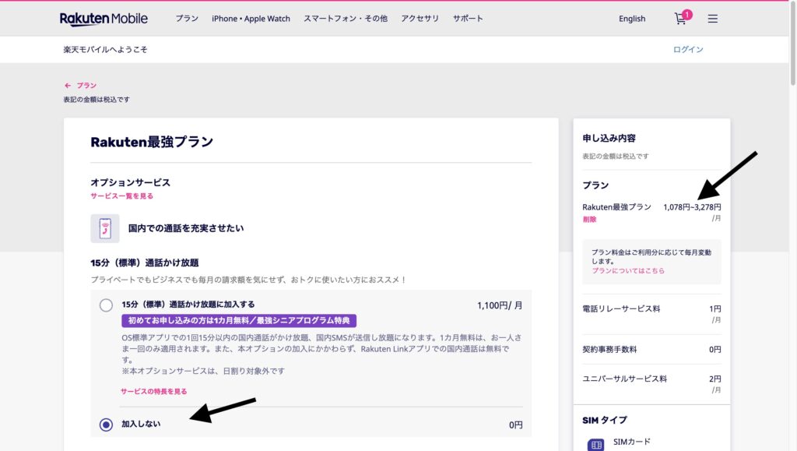Switch language to English
Viewport: 797px width, 451px height.
[632, 19]
